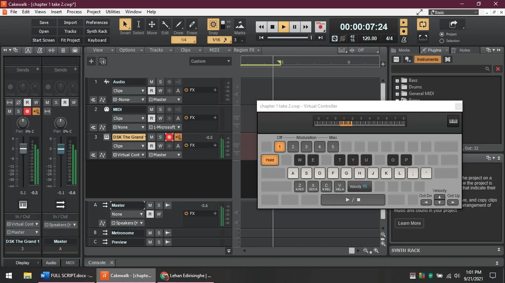Viewport: 505px width, 283px height.
Task: Click the Master strip volume fader
Action: coord(61,149)
